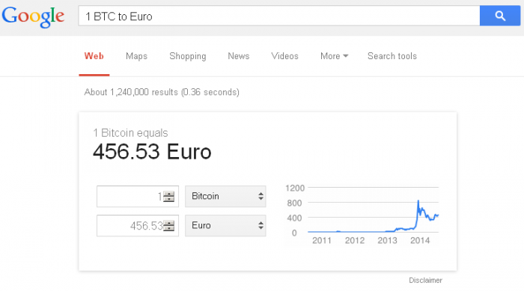This screenshot has width=524, height=291.
Task: Click the Google logo
Action: click(x=33, y=16)
